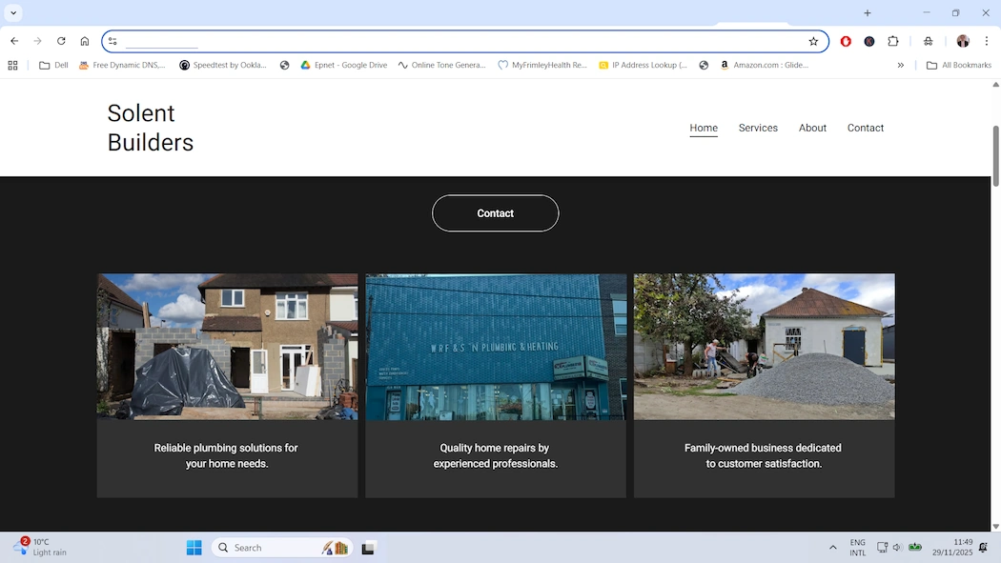Open the About page in navigation

point(812,128)
